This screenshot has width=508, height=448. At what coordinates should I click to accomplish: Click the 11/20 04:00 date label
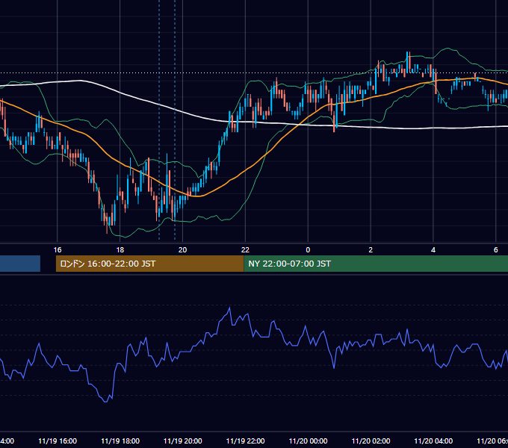pyautogui.click(x=433, y=441)
